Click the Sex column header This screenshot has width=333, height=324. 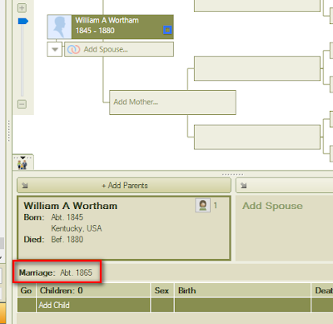click(x=162, y=291)
